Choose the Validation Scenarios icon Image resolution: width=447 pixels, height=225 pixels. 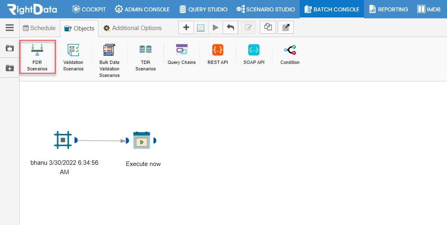(73, 50)
